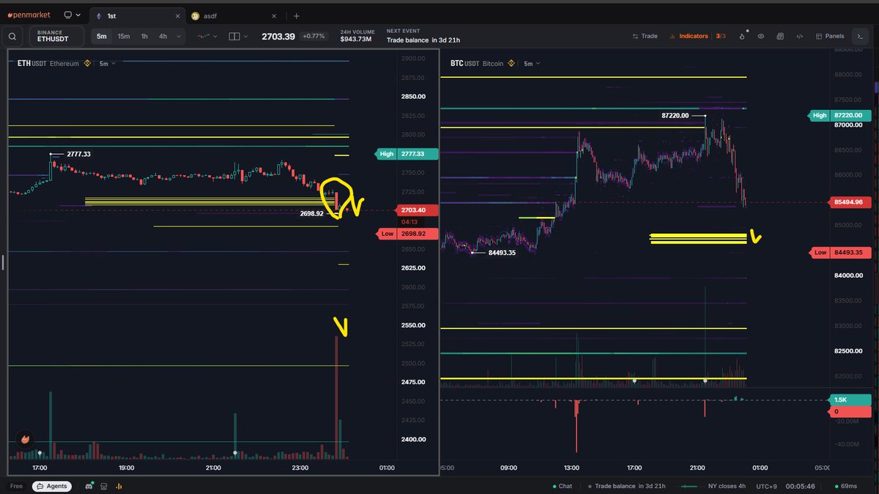Click the Binance logo beside Ethereum

(x=87, y=64)
